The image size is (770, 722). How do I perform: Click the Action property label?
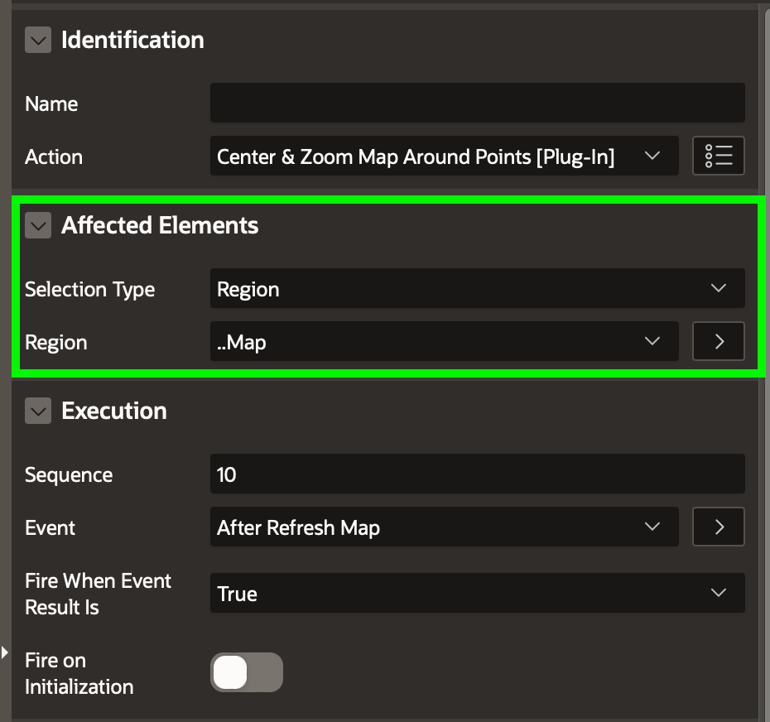tap(54, 156)
